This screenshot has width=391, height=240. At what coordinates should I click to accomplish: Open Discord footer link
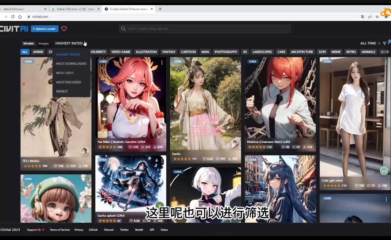[x=109, y=230]
